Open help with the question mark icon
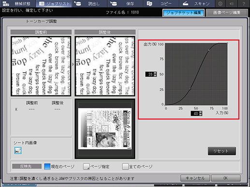250x187 pixels. pyautogui.click(x=244, y=3)
